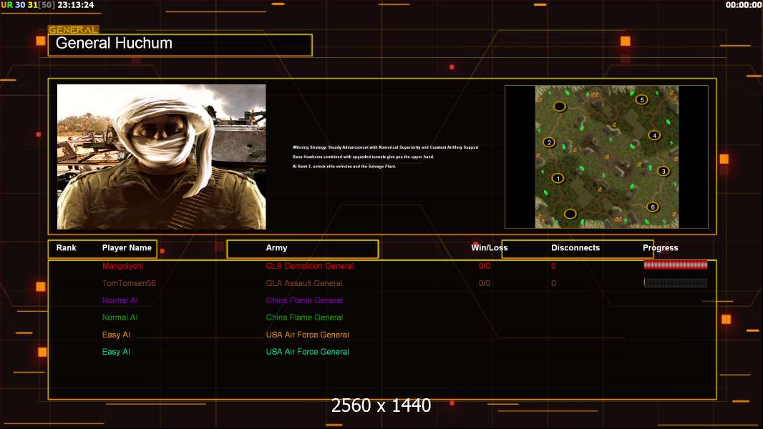
Task: Click the start position 4 marker
Action: (x=653, y=135)
